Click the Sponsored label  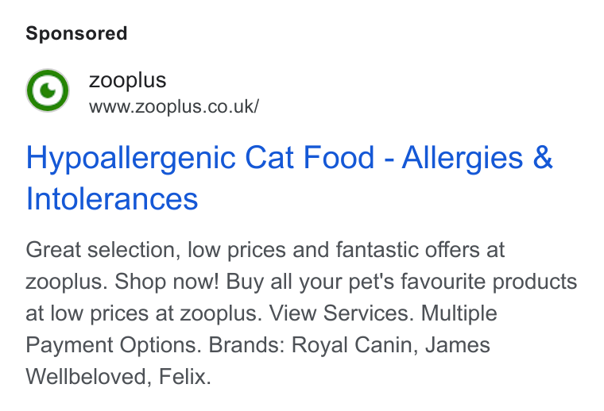pyautogui.click(x=76, y=33)
